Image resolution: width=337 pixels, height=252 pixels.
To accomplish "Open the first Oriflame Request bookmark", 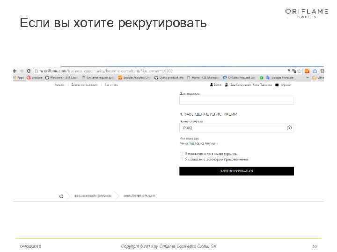I will (97, 77).
